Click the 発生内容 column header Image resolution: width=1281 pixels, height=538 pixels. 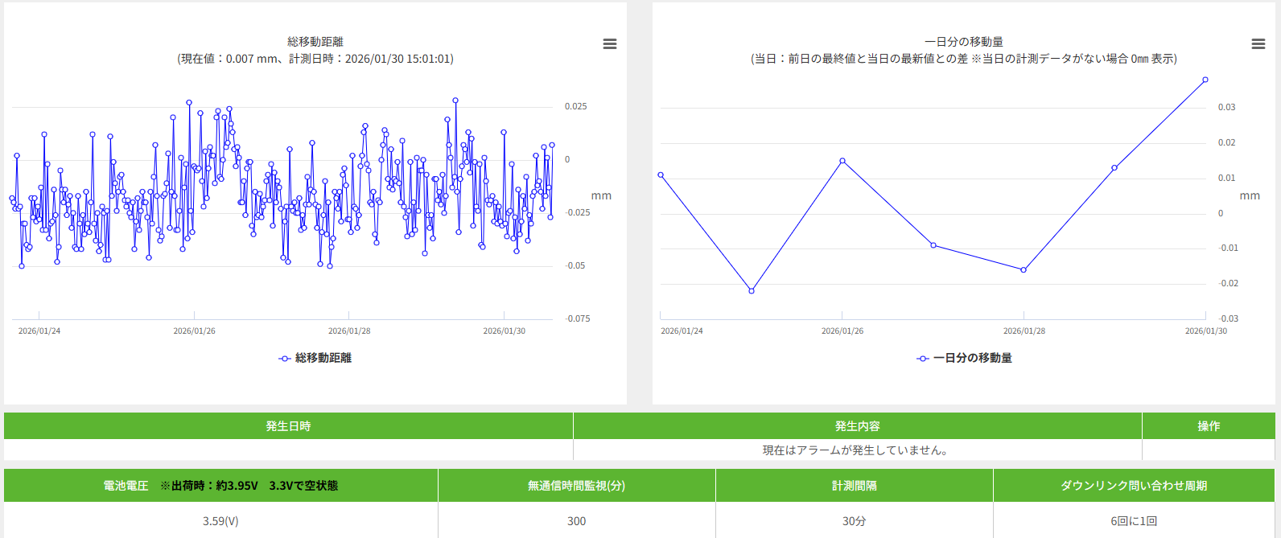857,426
